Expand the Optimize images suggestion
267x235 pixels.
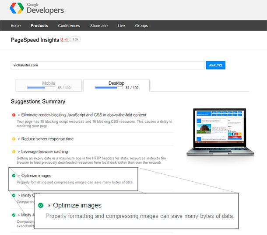[36, 176]
